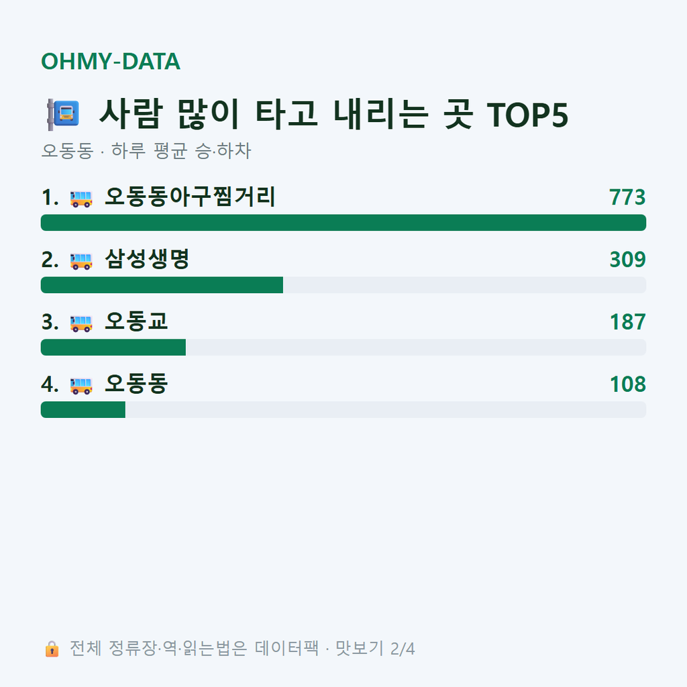Click the bus icon in rank 4 row
687x687 pixels.
click(81, 386)
